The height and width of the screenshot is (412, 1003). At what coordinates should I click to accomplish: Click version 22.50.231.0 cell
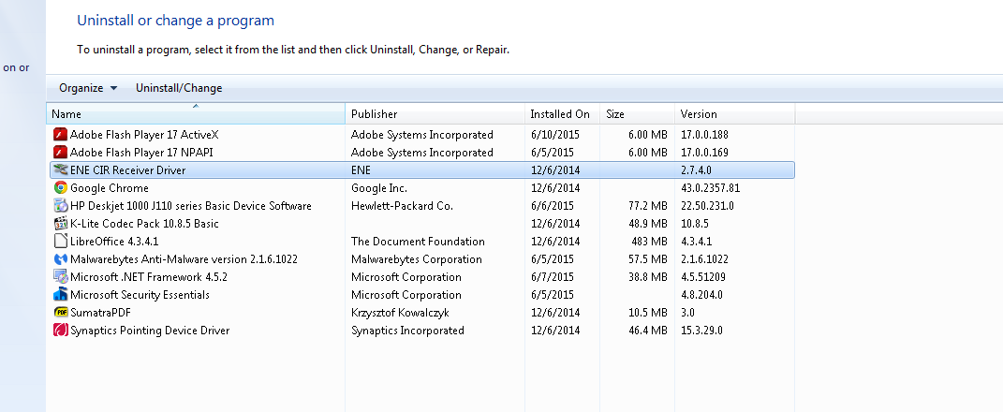(707, 206)
